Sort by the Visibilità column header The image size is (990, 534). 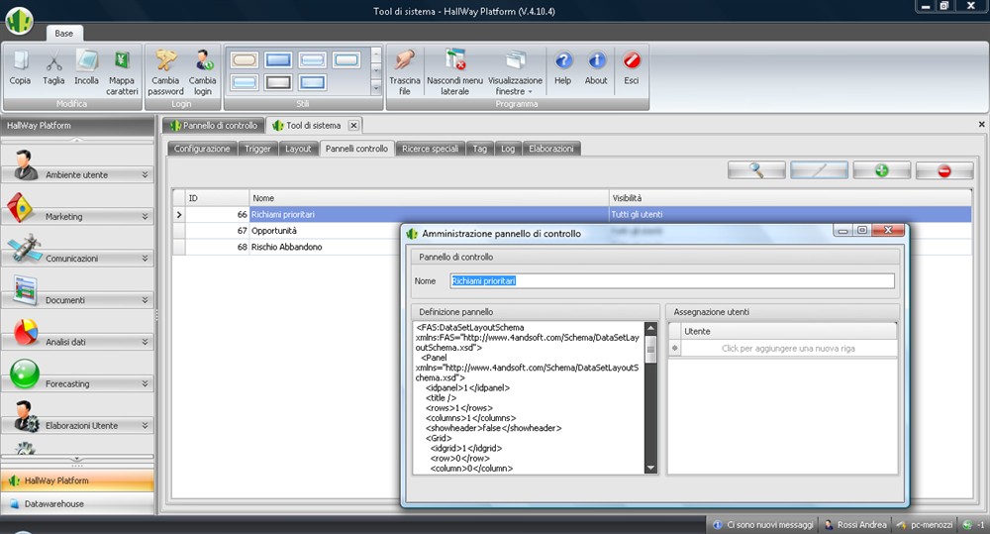[790, 198]
